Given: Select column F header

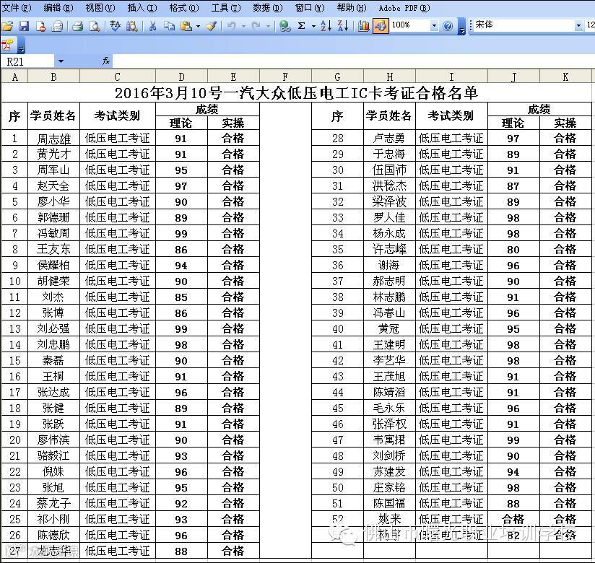Looking at the screenshot, I should tap(285, 77).
